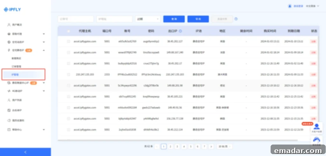Click the user avatar icon at top right
The image size is (326, 156).
(290, 6)
